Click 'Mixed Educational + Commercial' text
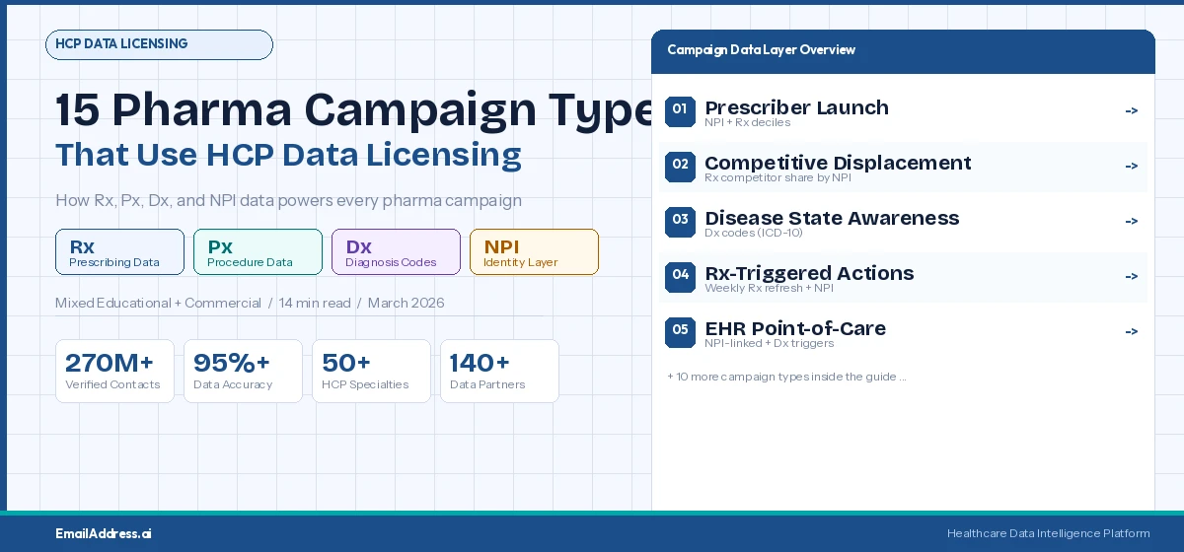The image size is (1184, 552). point(158,304)
